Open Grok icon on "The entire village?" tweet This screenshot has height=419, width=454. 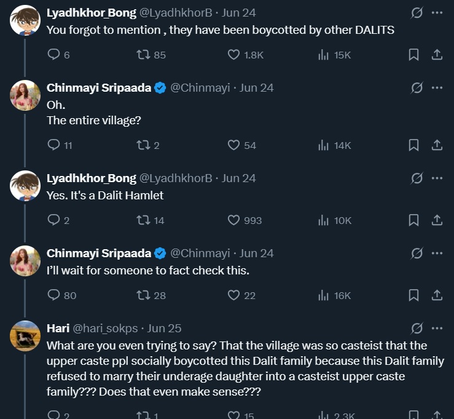(417, 87)
